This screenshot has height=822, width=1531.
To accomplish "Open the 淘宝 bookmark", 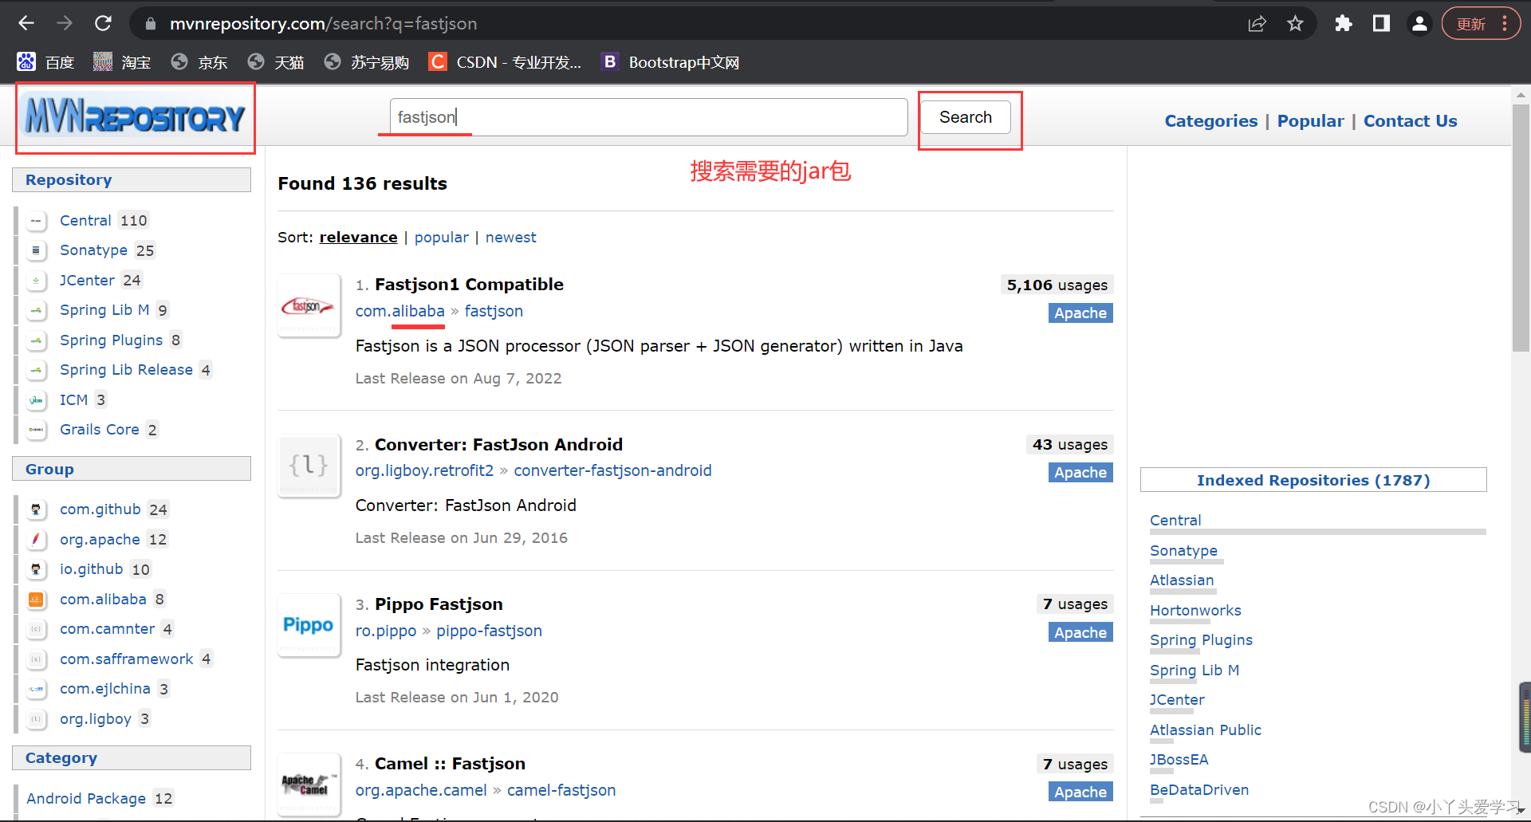I will click(x=122, y=62).
